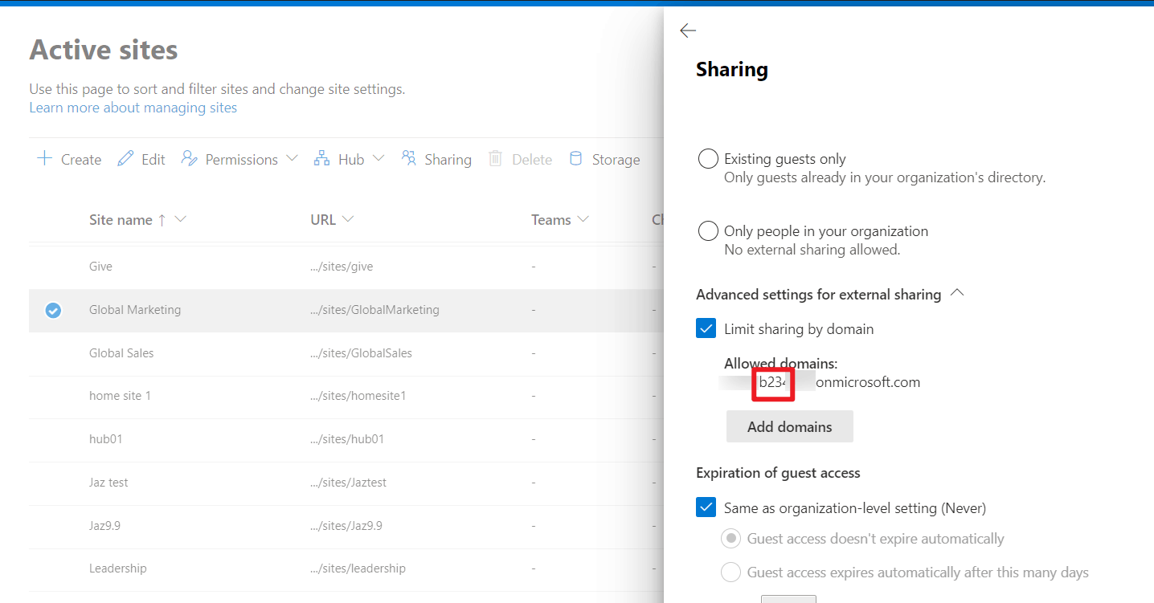The width and height of the screenshot is (1154, 603).
Task: Click the Permissions toolbar label
Action: 242,160
